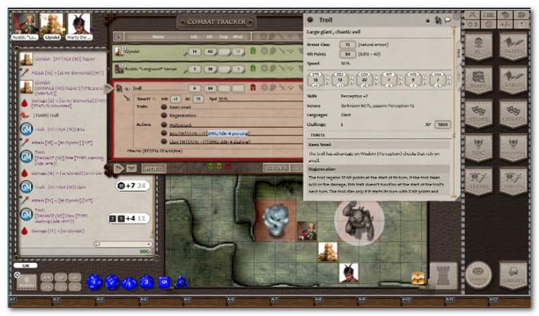539x316 pixels.
Task: Click the DIS modifier button
Action: tap(47, 287)
